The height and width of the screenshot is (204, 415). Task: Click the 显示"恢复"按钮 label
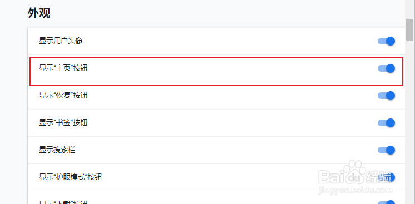[63, 96]
